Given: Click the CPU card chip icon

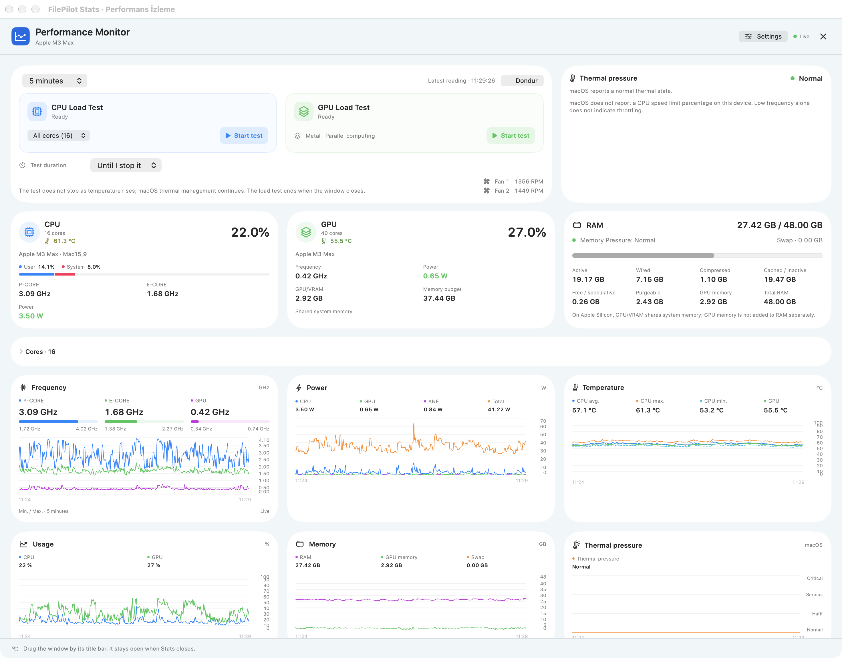Looking at the screenshot, I should click(x=29, y=232).
